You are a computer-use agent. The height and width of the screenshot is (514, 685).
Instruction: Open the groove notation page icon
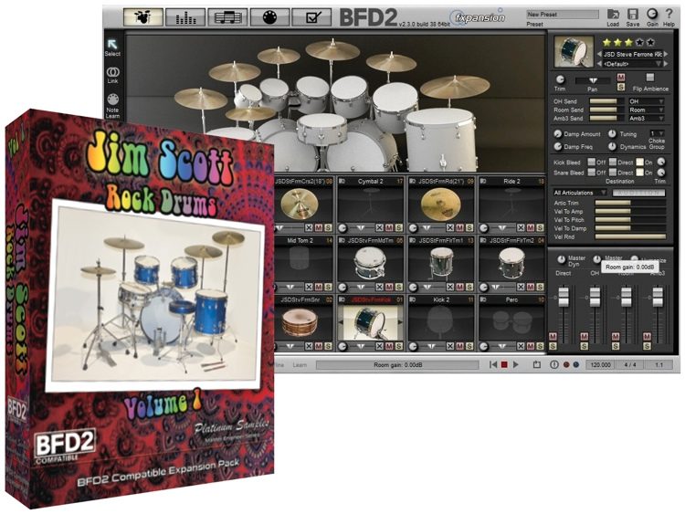227,16
